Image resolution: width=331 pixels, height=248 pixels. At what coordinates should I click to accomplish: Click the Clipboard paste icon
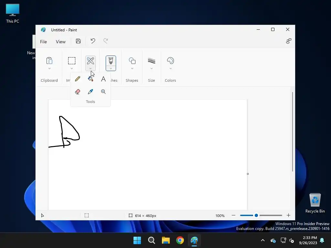(x=49, y=61)
